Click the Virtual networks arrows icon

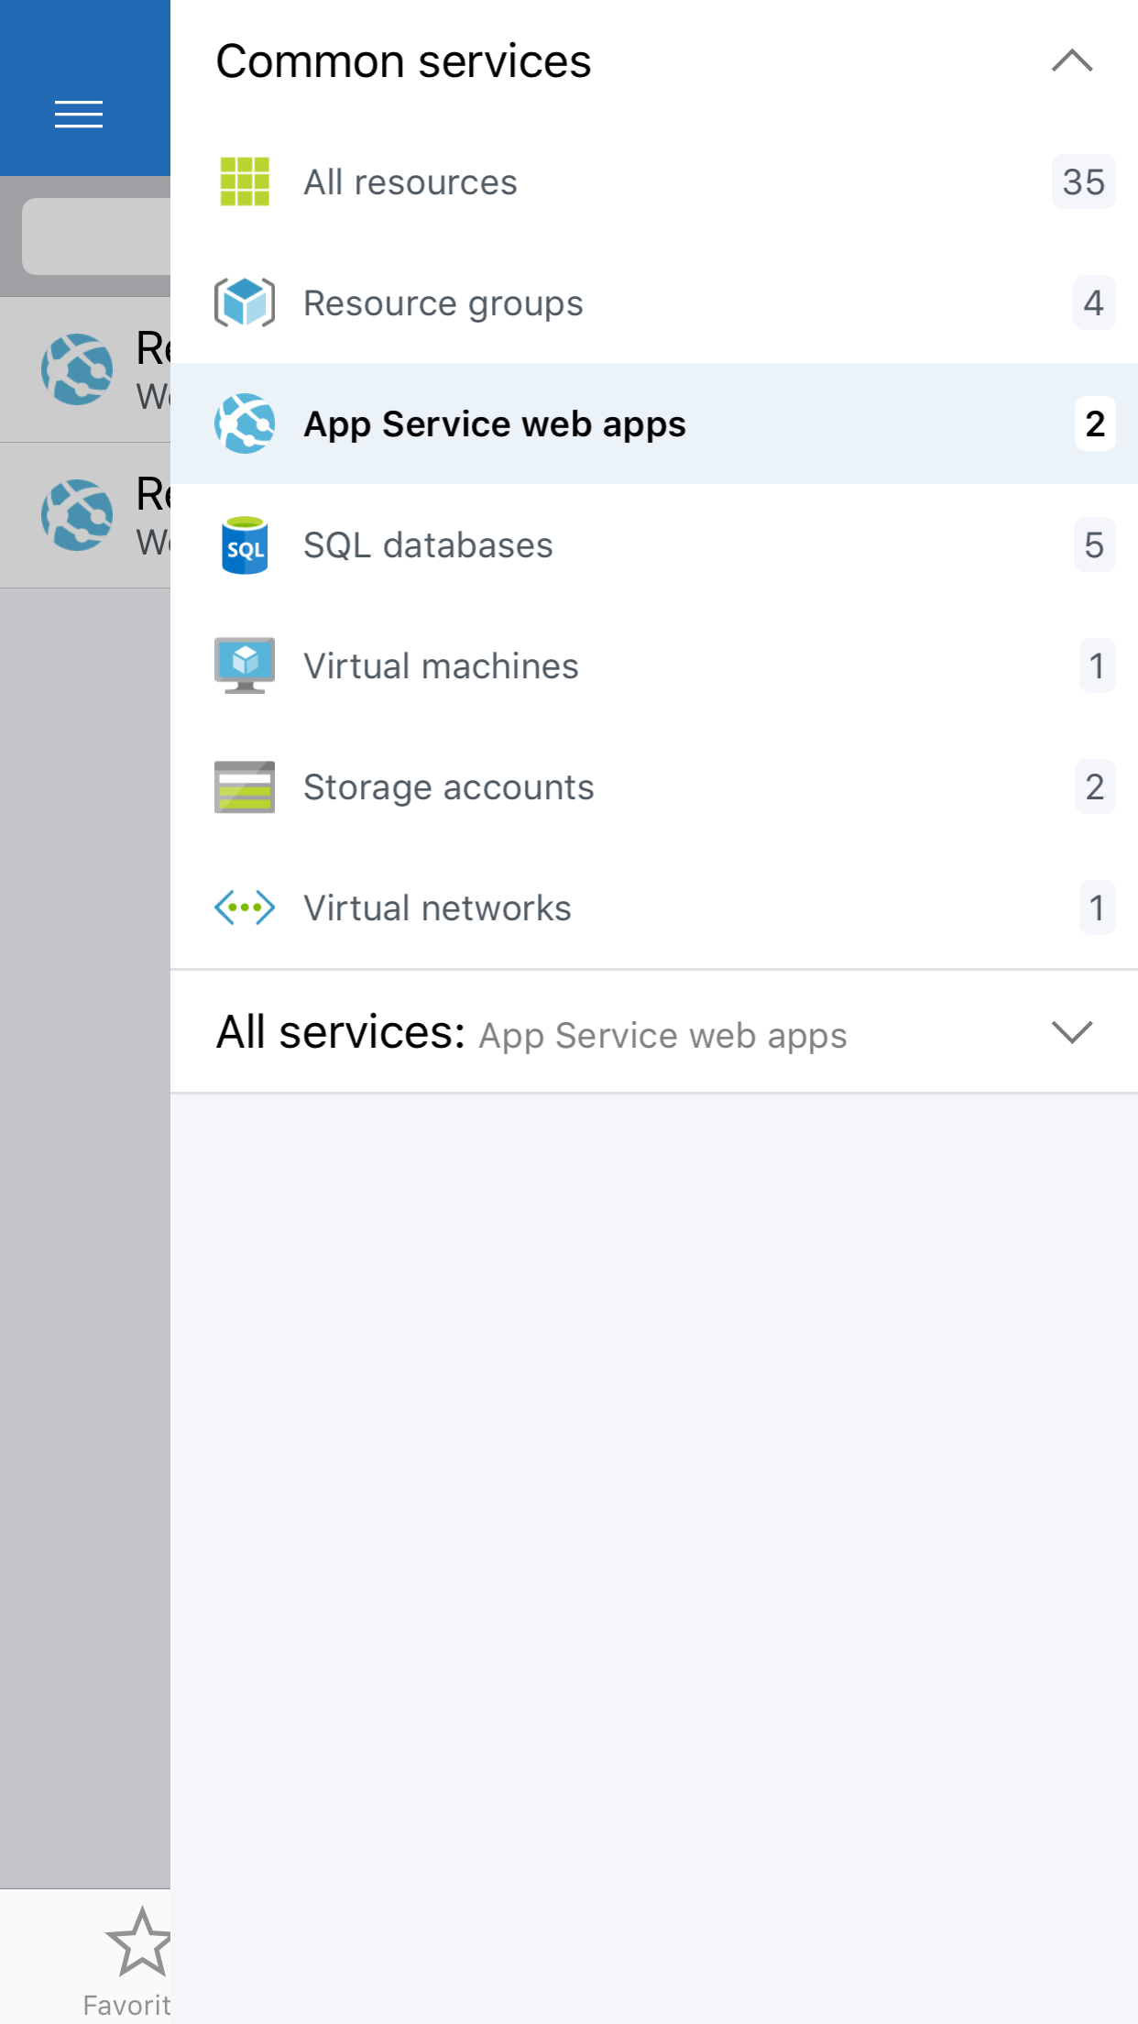tap(245, 907)
